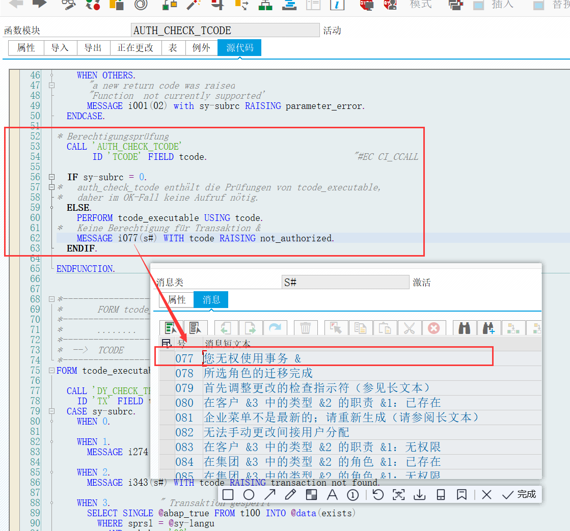
Task: Click the red cancel circle icon
Action: 433,328
